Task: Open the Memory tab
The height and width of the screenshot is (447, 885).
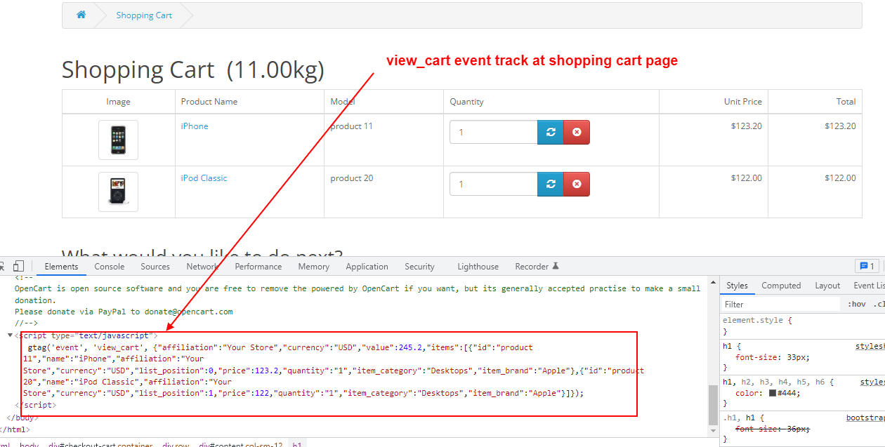Action: (x=313, y=267)
